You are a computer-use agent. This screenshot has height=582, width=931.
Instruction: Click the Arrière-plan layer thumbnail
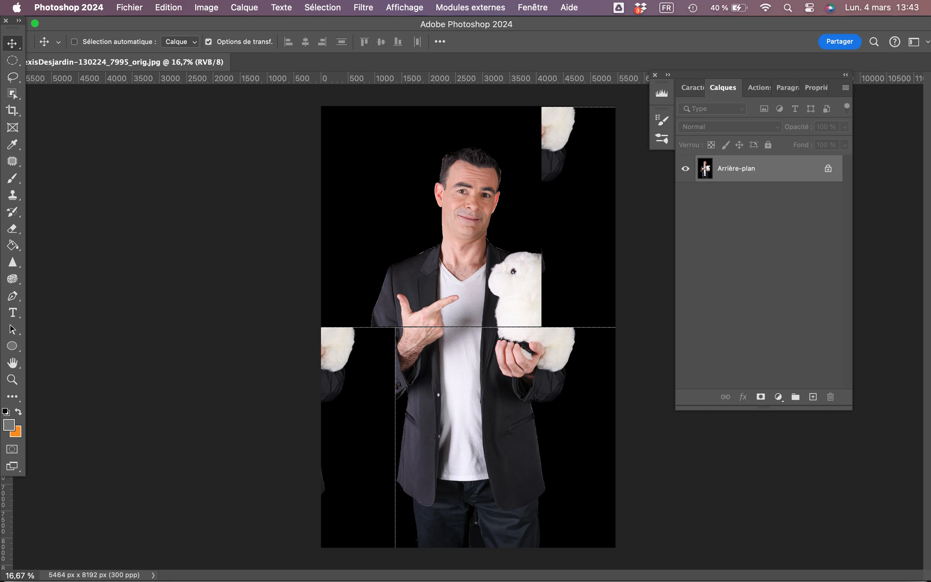pyautogui.click(x=705, y=168)
